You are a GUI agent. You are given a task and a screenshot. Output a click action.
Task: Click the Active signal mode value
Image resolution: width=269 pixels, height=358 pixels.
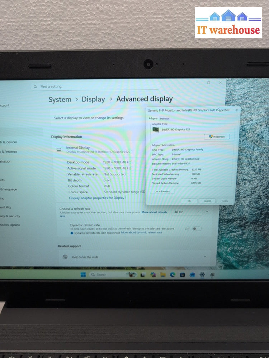pos(117,168)
